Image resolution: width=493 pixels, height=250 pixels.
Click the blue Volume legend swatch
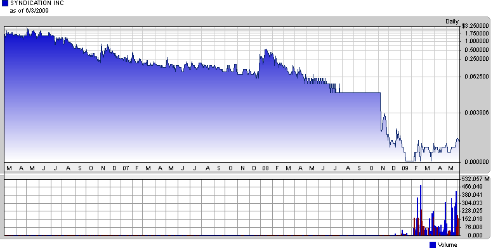(x=433, y=245)
